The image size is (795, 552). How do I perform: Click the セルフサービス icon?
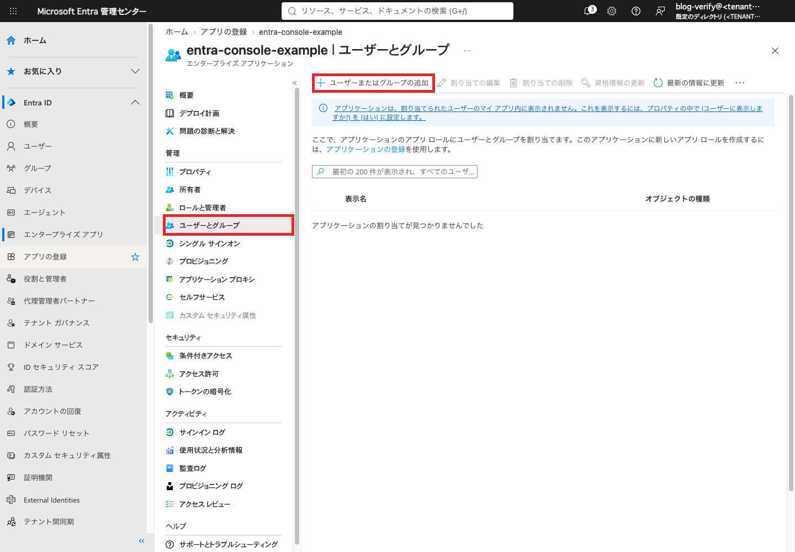170,297
